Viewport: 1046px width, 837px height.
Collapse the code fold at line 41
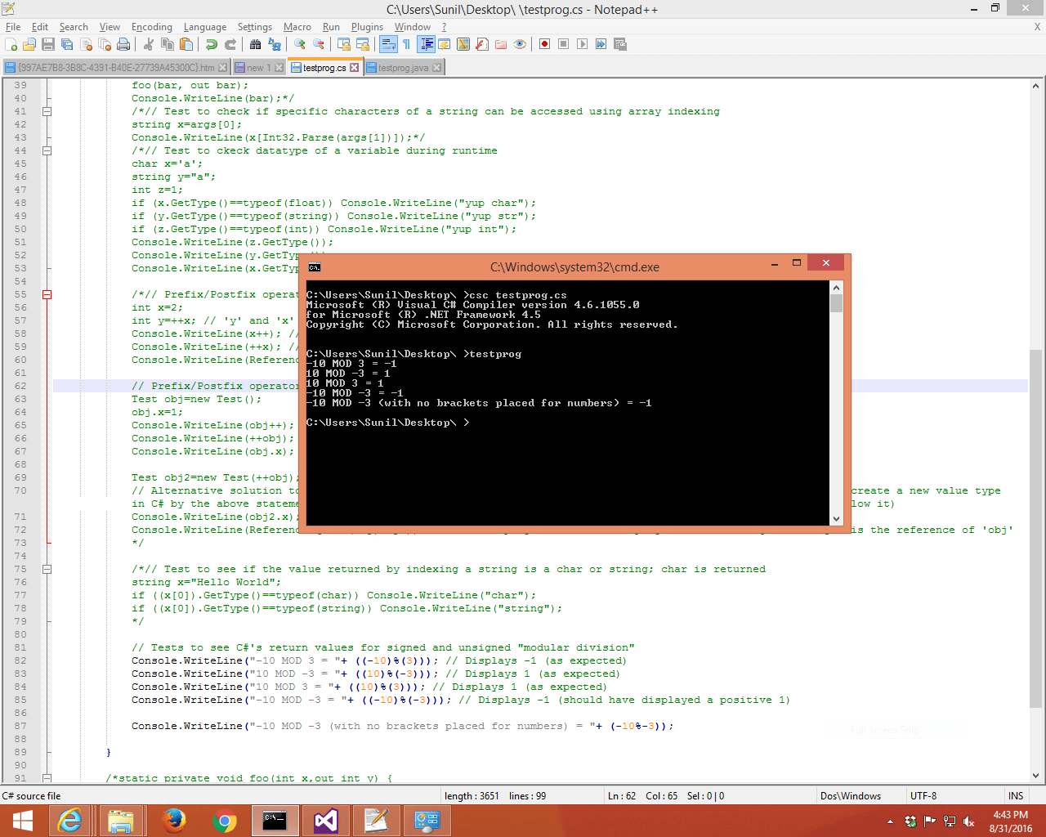[47, 111]
